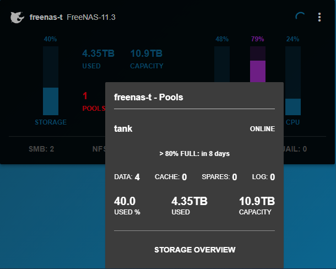
Task: Click the ONLINE pool status
Action: coord(262,128)
